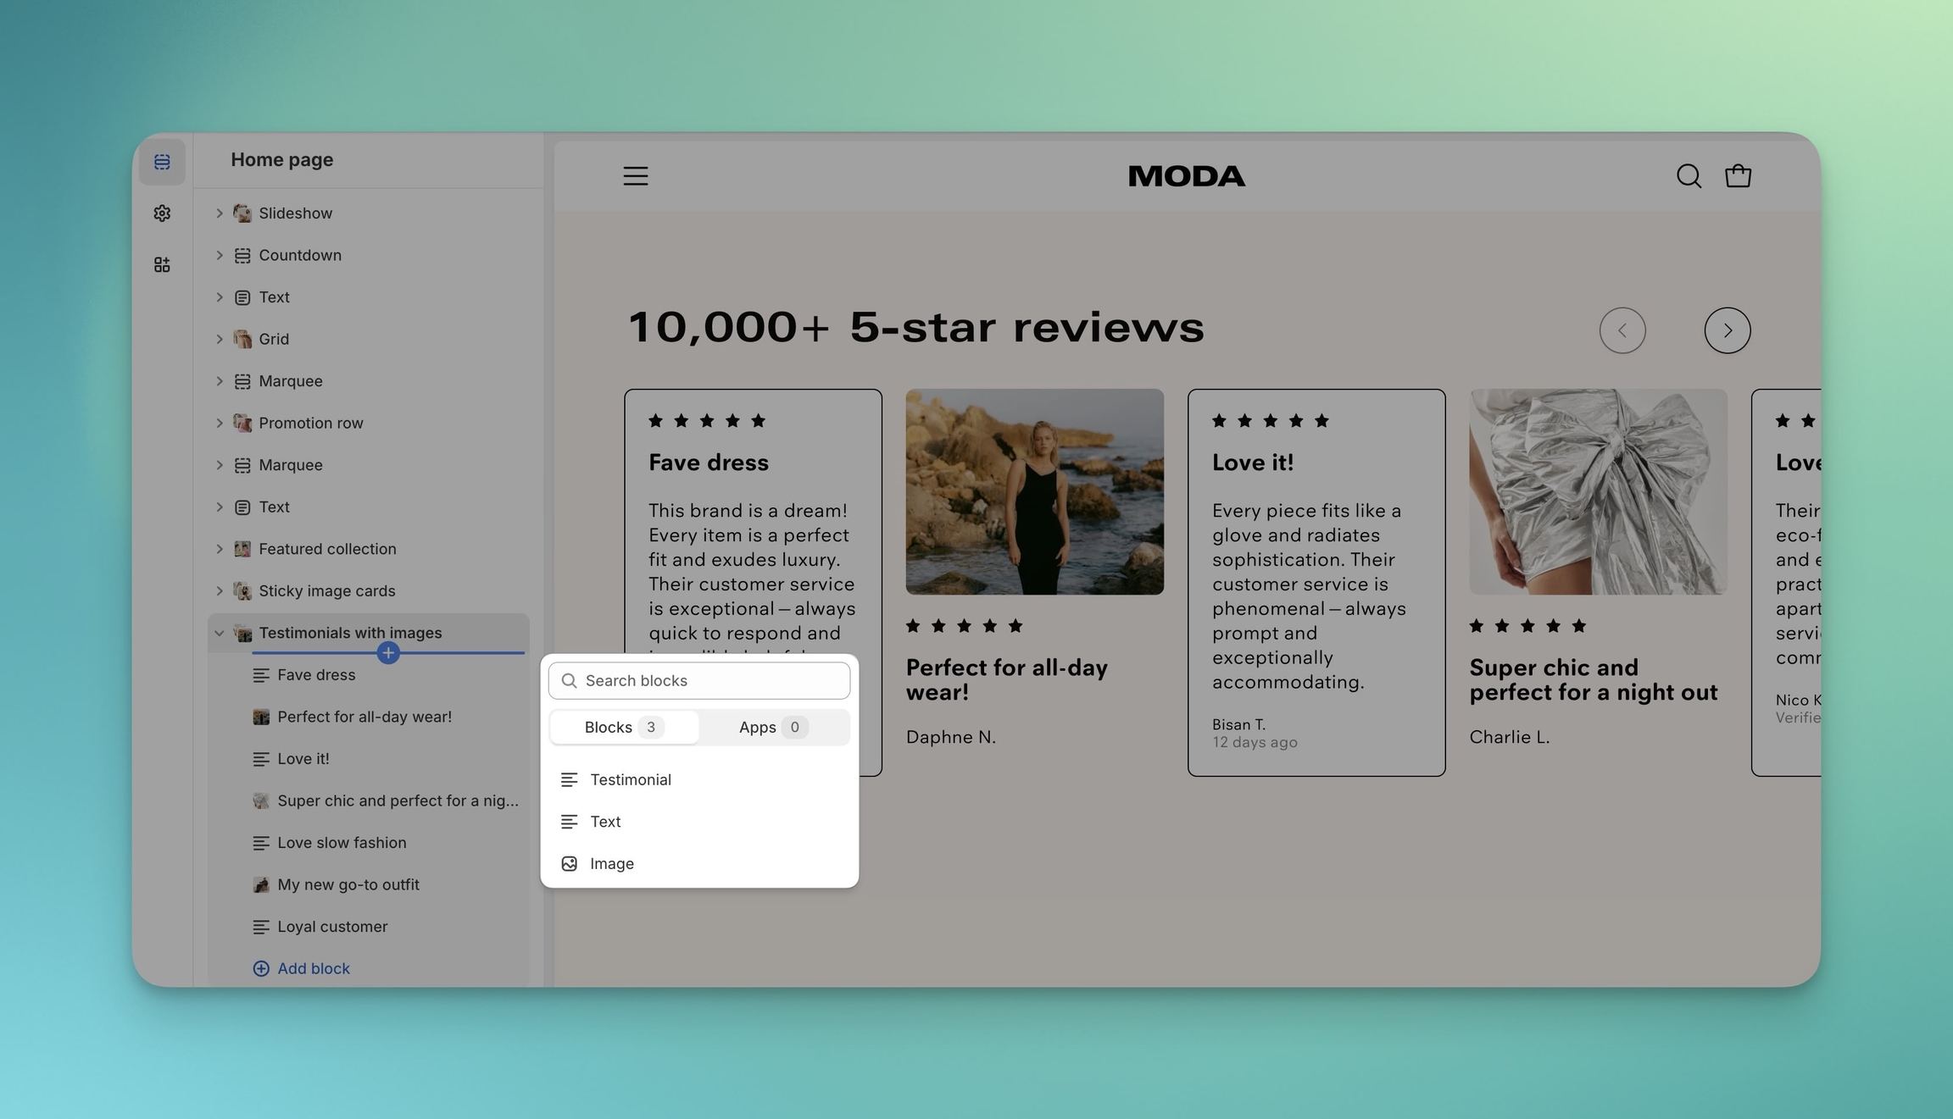Expand the Slideshow section
This screenshot has height=1119, width=1953.
220,213
